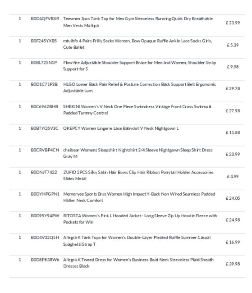The width and height of the screenshot is (252, 293).
Task: Click ASIN B0D4QFVRXR in the first row
Action: coord(45,18)
